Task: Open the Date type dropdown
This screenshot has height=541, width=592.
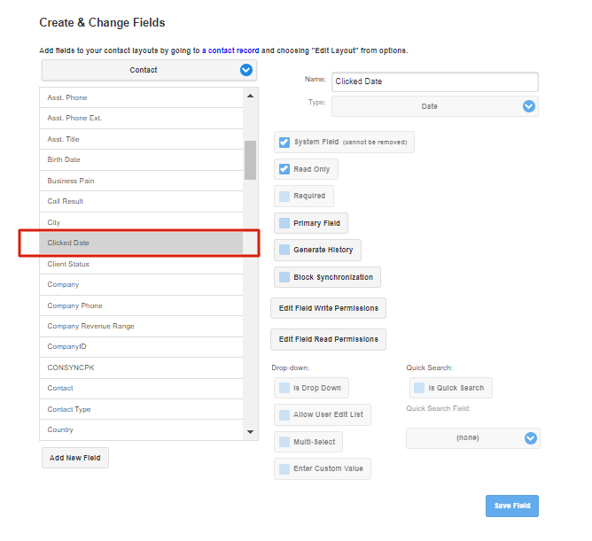Action: [435, 106]
